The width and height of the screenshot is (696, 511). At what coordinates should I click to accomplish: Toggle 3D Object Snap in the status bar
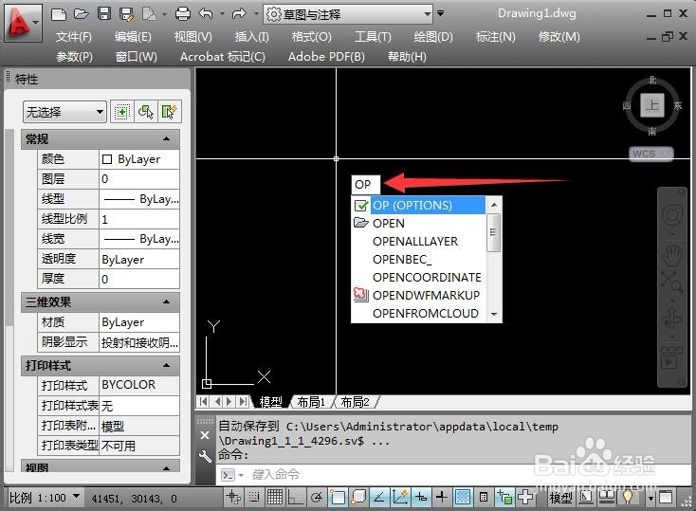click(x=357, y=497)
